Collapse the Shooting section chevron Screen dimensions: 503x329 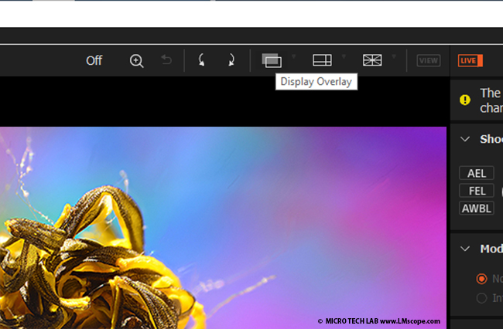(x=465, y=139)
